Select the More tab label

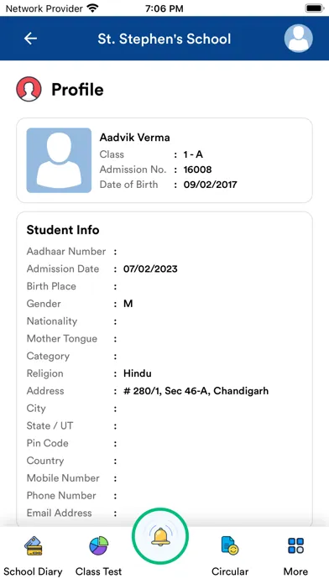click(295, 571)
